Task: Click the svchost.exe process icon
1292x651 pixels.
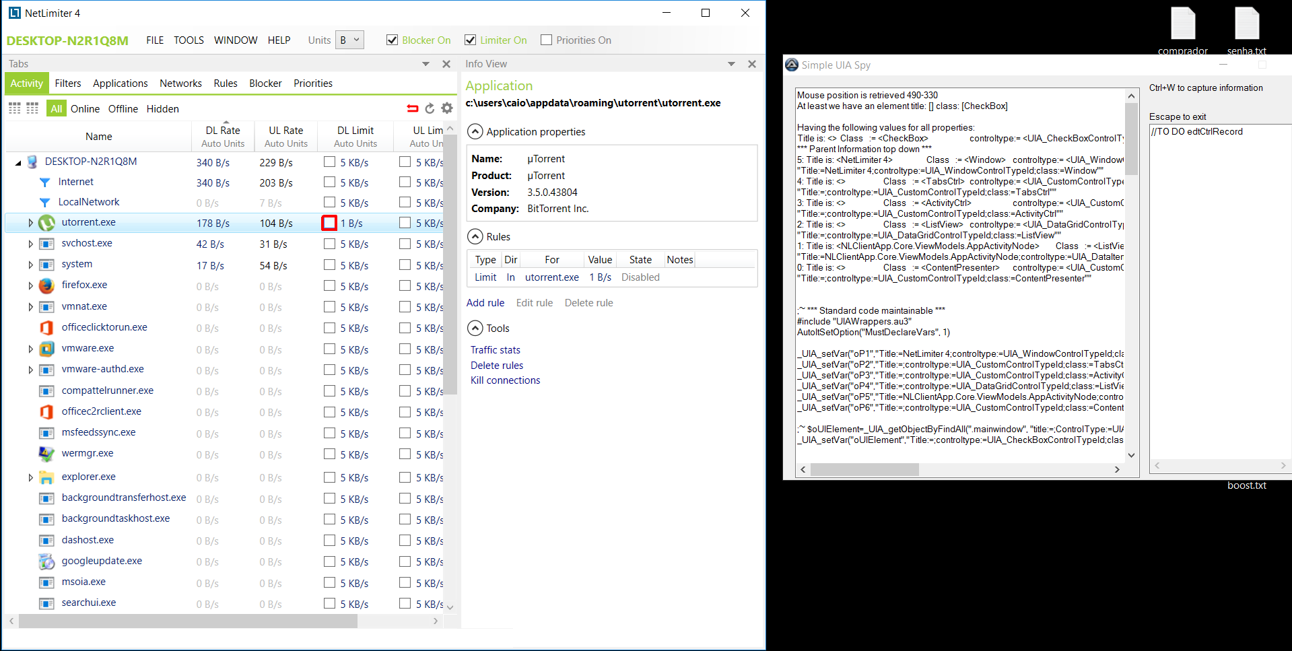Action: click(46, 244)
